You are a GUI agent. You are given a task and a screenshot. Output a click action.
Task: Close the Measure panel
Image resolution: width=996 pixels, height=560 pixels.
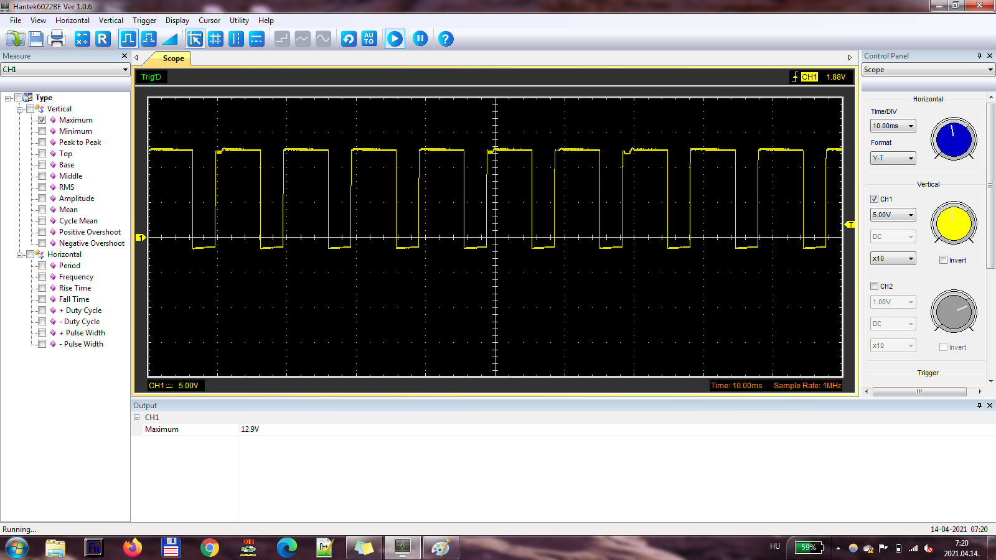[x=125, y=56]
